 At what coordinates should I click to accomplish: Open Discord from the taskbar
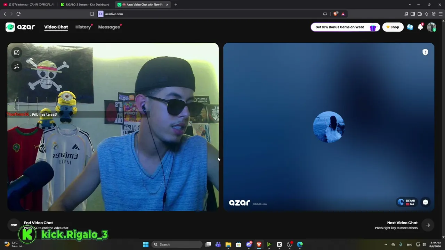click(x=249, y=244)
